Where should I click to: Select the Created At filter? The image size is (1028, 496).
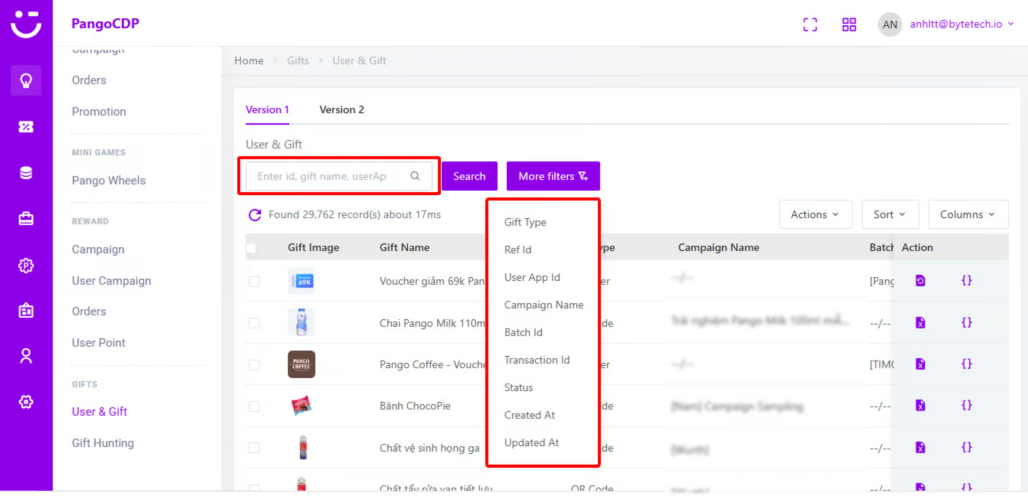(530, 415)
